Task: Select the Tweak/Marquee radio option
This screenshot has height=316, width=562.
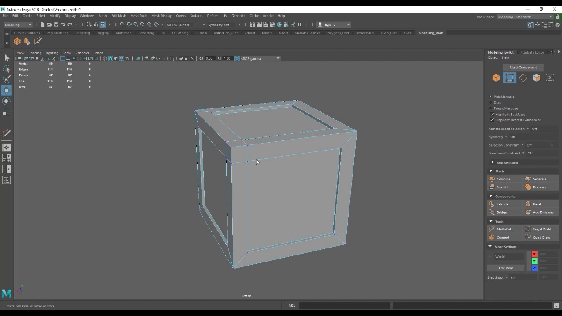Action: click(490, 108)
